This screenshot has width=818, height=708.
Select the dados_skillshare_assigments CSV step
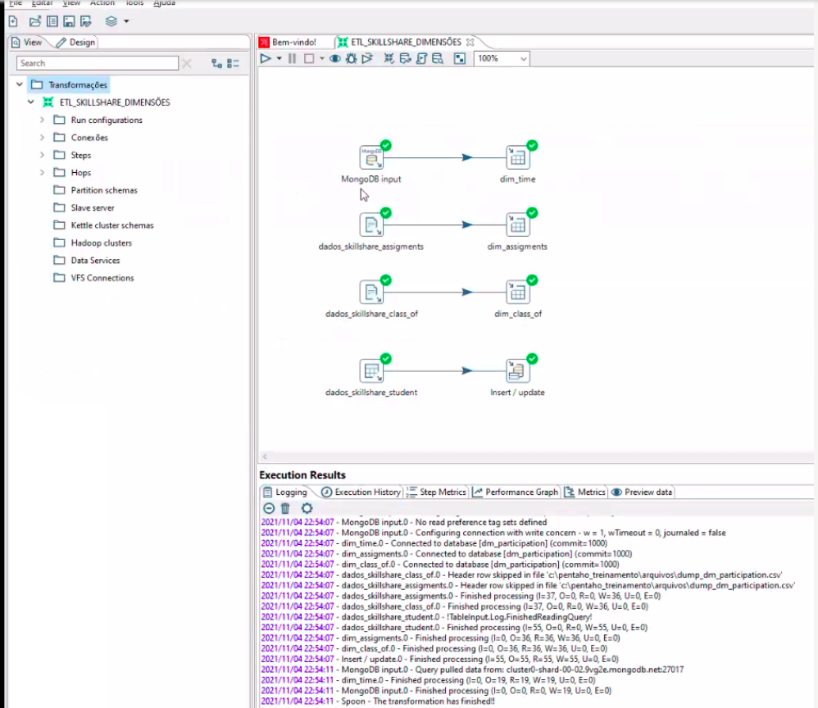(371, 225)
